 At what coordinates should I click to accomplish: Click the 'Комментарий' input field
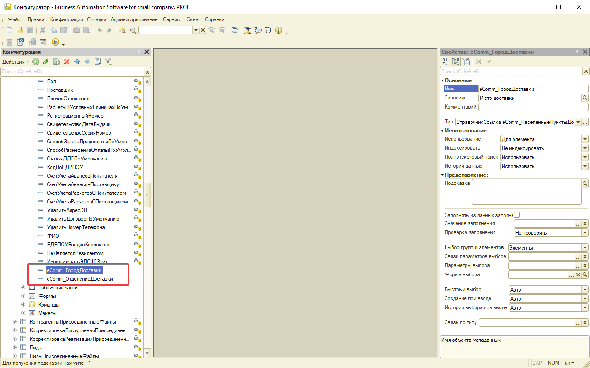tap(533, 107)
